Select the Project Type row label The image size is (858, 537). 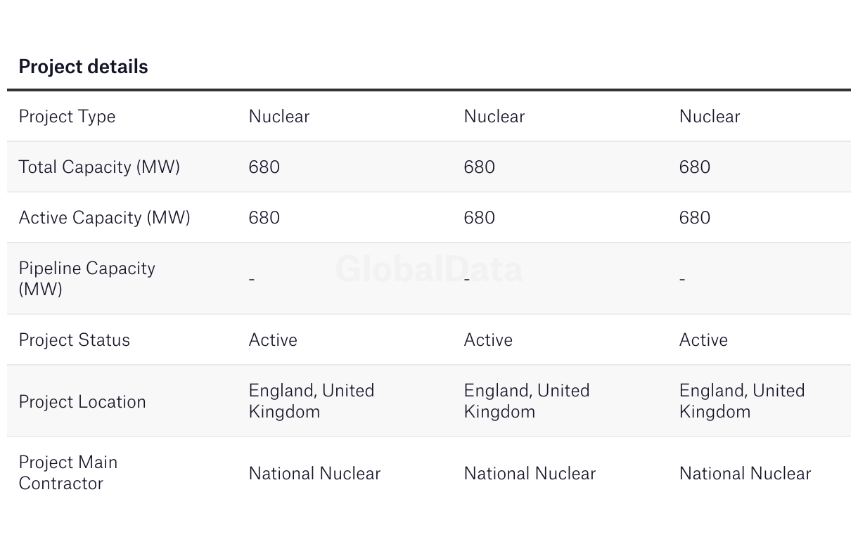pyautogui.click(x=67, y=117)
